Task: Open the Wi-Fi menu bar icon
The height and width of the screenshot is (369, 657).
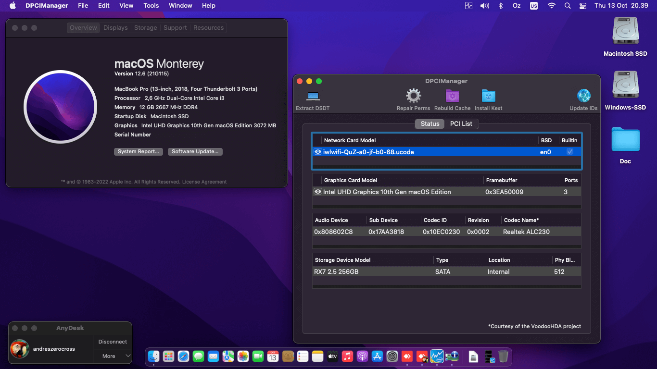Action: (552, 6)
